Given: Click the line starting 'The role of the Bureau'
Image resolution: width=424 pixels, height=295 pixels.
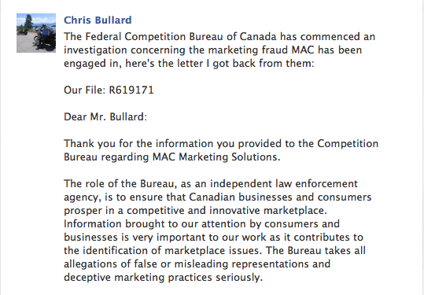Looking at the screenshot, I should (x=211, y=183).
